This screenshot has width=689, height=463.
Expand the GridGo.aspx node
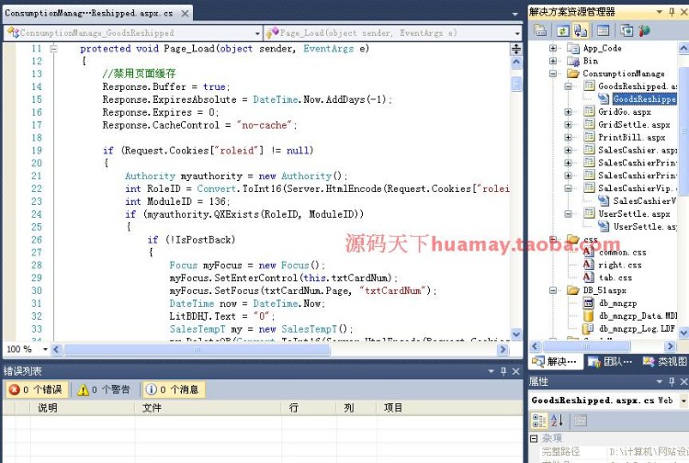[568, 112]
